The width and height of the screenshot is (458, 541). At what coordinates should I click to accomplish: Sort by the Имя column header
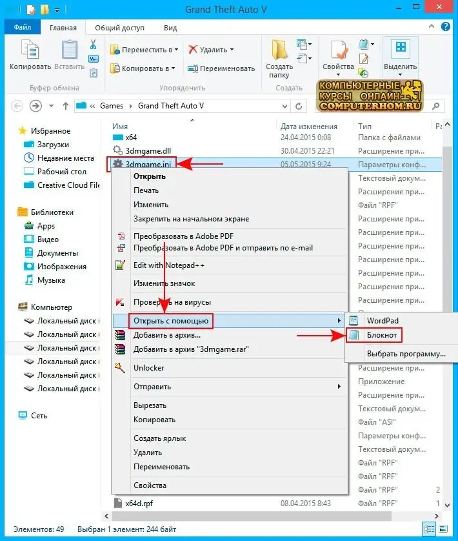point(120,127)
